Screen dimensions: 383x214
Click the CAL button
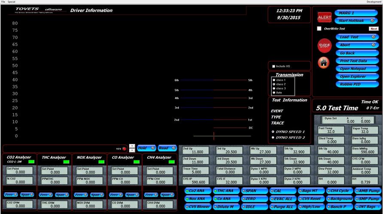283,191
